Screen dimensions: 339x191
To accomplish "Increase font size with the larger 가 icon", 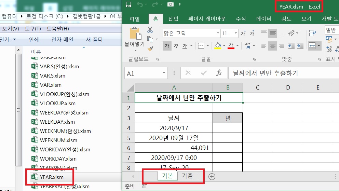I will [x=243, y=33].
